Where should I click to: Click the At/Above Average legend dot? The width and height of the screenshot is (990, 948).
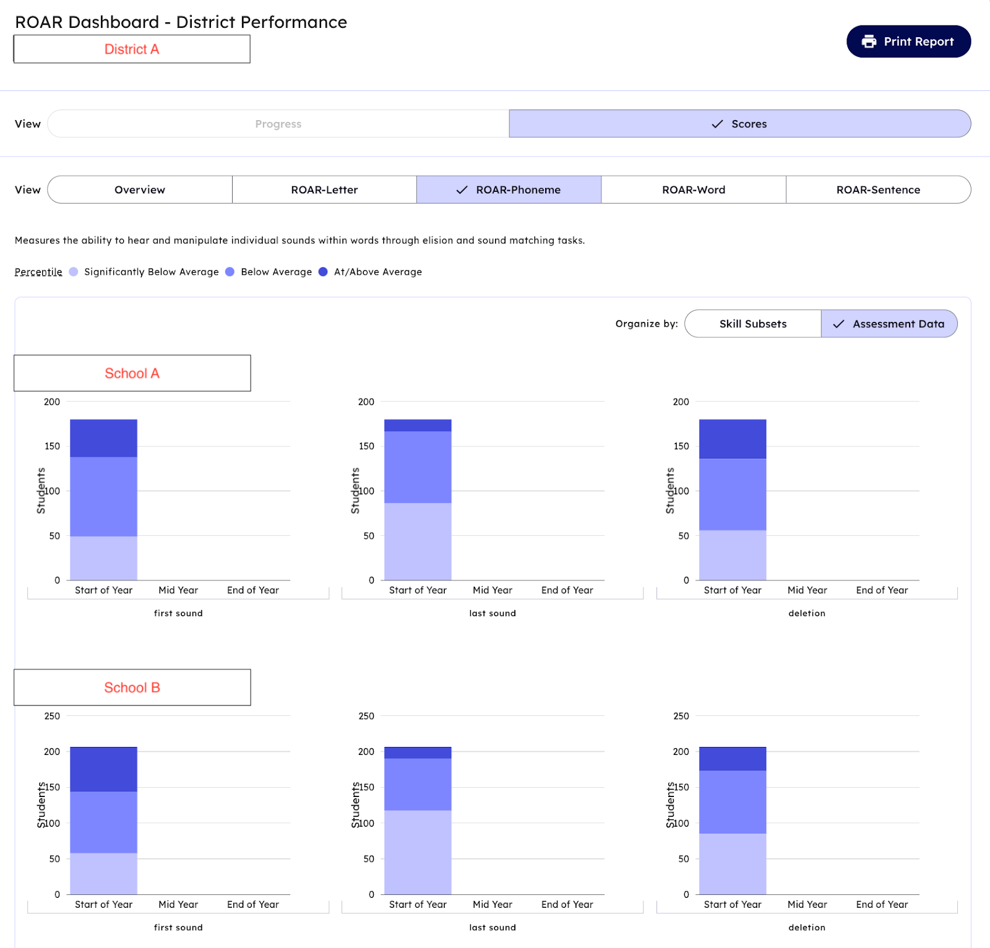coord(323,272)
